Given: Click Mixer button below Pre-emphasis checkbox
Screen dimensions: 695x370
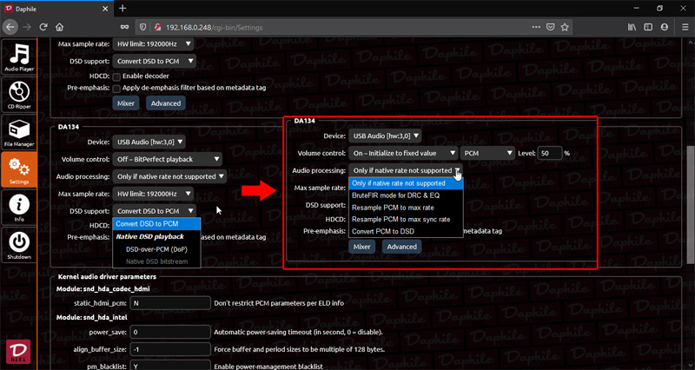Looking at the screenshot, I should [126, 103].
